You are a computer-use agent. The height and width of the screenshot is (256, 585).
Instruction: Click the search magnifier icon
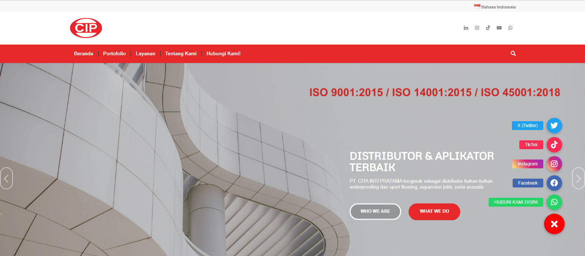pyautogui.click(x=513, y=53)
